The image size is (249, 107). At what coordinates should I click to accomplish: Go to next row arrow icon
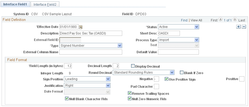[x=235, y=20]
